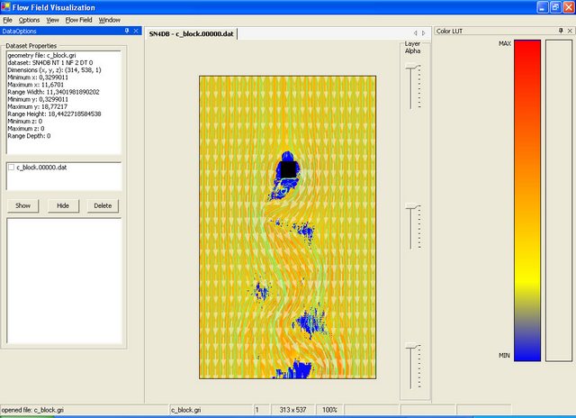This screenshot has height=418, width=576.
Task: Pin the Color LUT panel
Action: (560, 31)
